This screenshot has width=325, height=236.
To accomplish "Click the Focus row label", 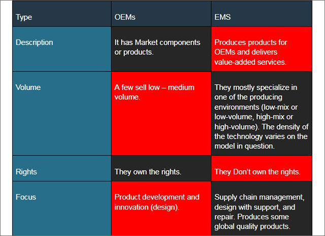I will (62, 209).
